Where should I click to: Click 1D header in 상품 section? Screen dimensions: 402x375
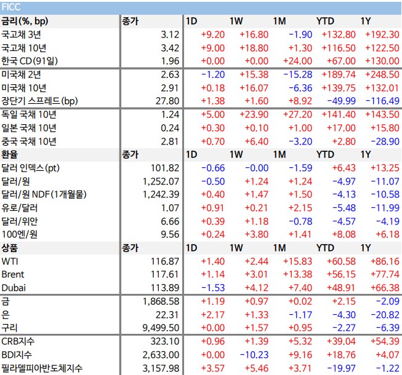coord(191,248)
